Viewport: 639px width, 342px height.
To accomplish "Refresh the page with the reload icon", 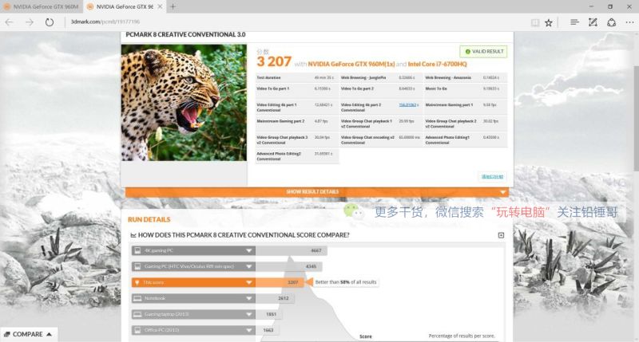I will (x=50, y=22).
